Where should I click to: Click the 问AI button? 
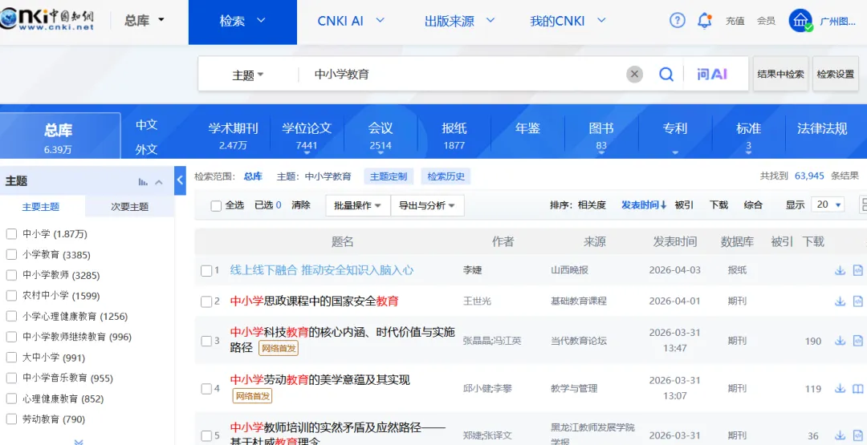click(x=712, y=74)
